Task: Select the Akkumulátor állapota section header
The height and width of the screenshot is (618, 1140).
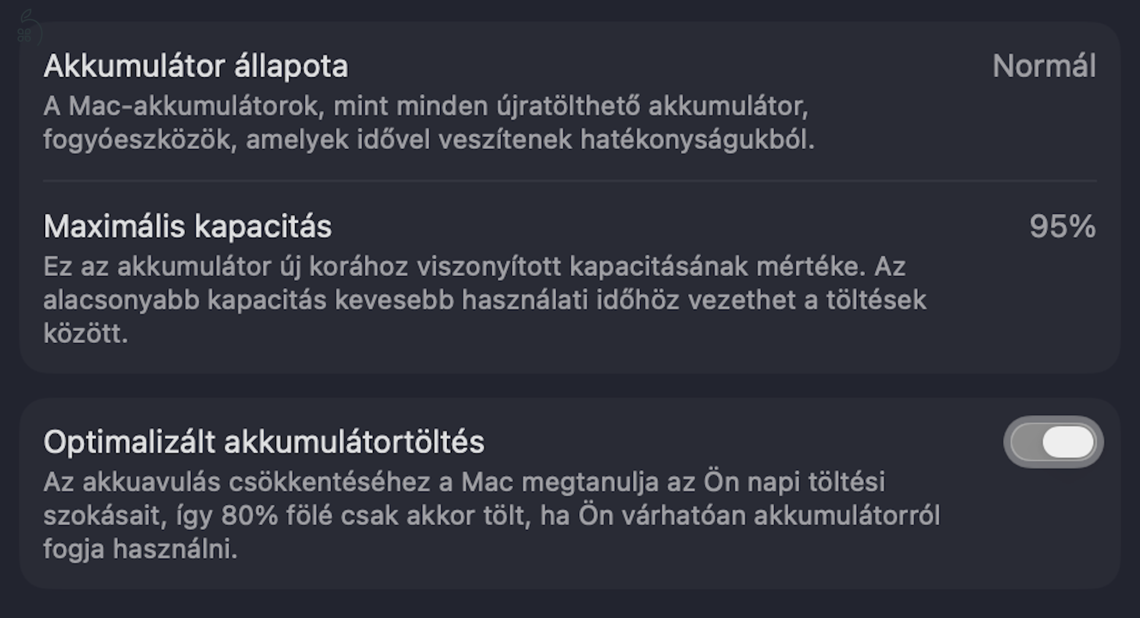Action: click(x=196, y=65)
